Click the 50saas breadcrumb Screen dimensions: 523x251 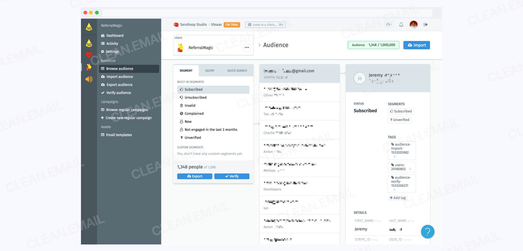[216, 25]
